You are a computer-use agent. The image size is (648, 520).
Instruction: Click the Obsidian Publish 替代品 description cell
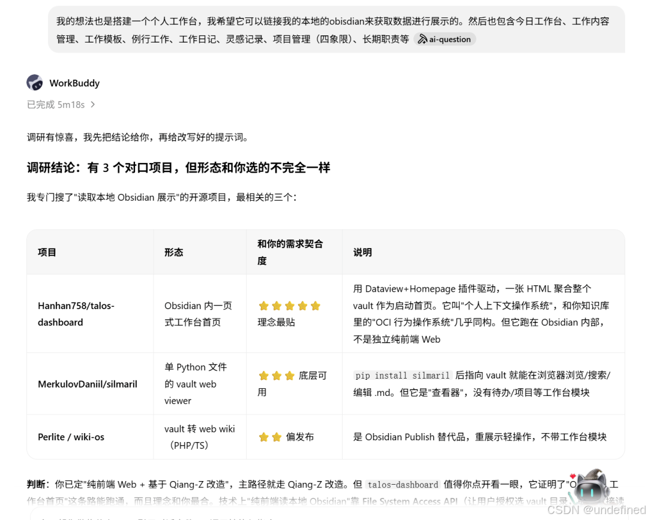click(x=483, y=437)
